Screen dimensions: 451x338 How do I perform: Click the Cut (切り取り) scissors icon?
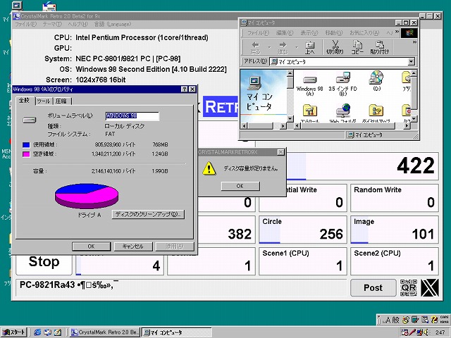click(x=335, y=47)
